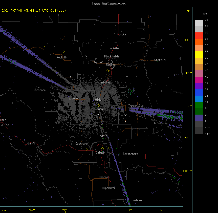
Task: Select the yellow diamond marker above Calgary
Action: pos(102,149)
